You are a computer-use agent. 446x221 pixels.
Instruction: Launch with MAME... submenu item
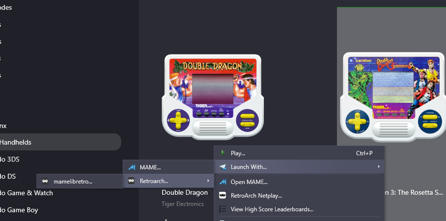pyautogui.click(x=168, y=167)
